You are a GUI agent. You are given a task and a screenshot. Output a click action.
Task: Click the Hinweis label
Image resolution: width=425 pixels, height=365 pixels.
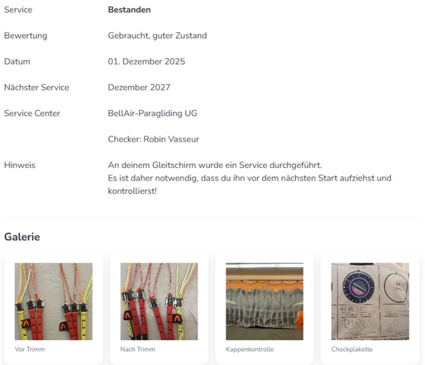click(19, 165)
